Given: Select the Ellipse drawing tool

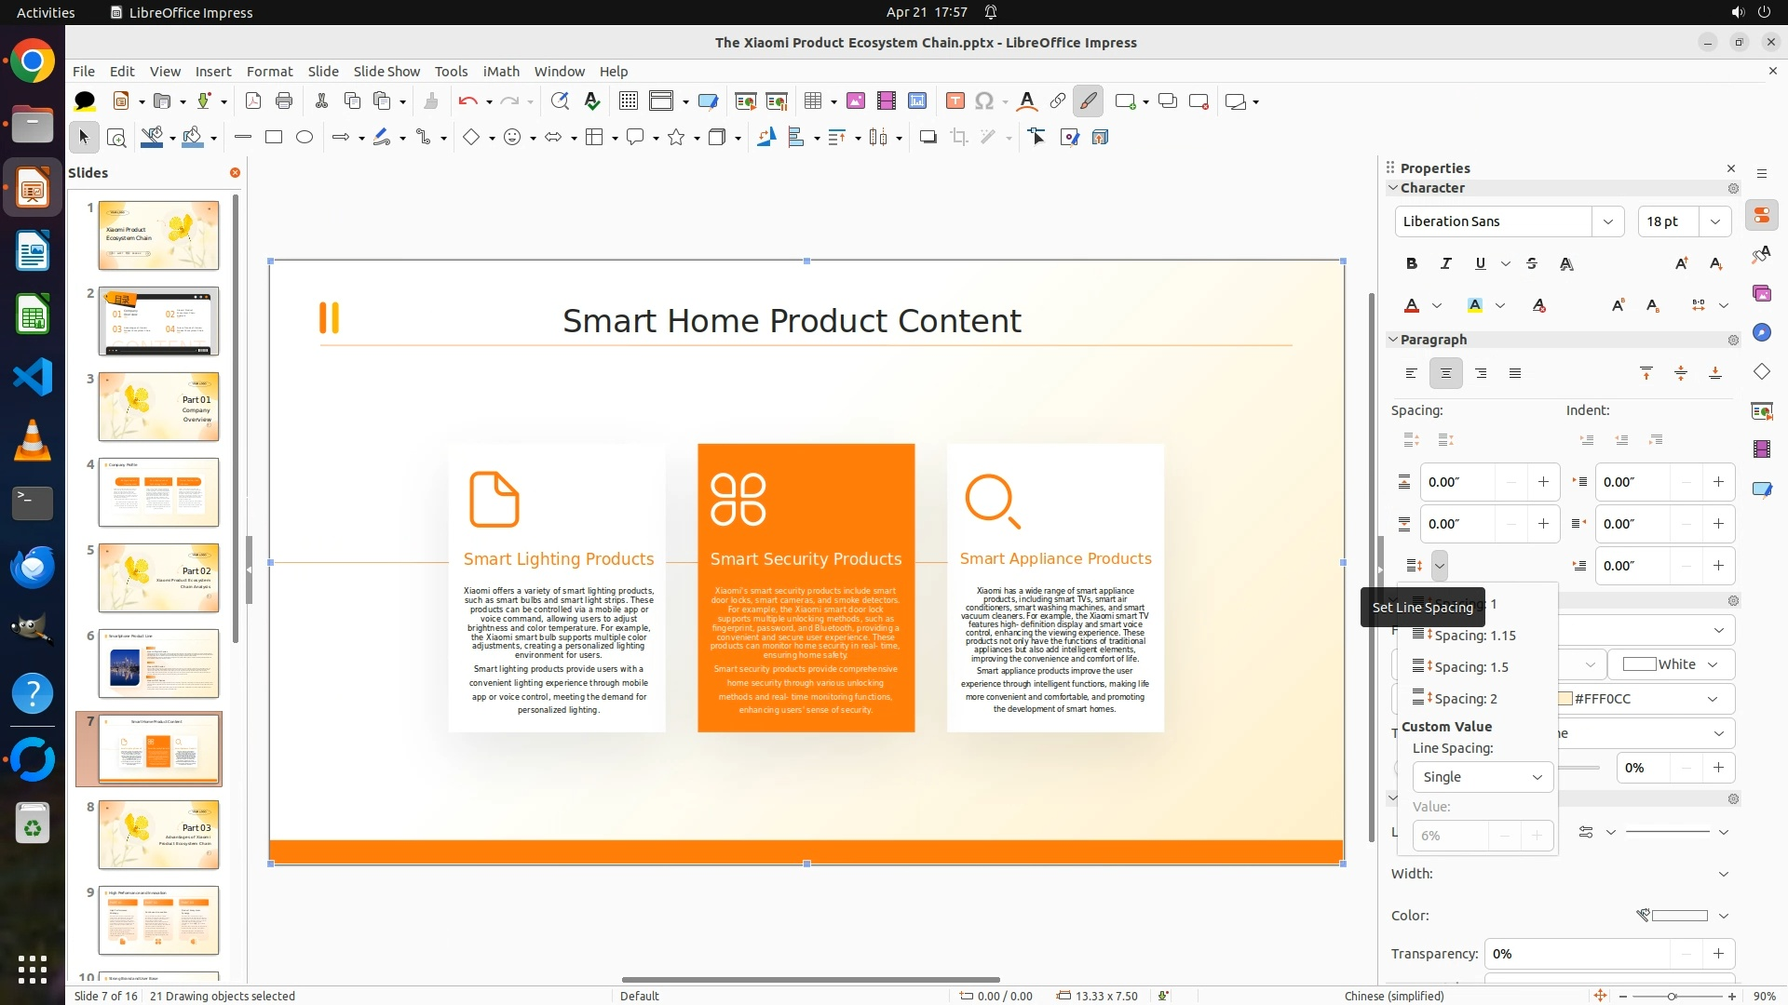Looking at the screenshot, I should tap(305, 137).
